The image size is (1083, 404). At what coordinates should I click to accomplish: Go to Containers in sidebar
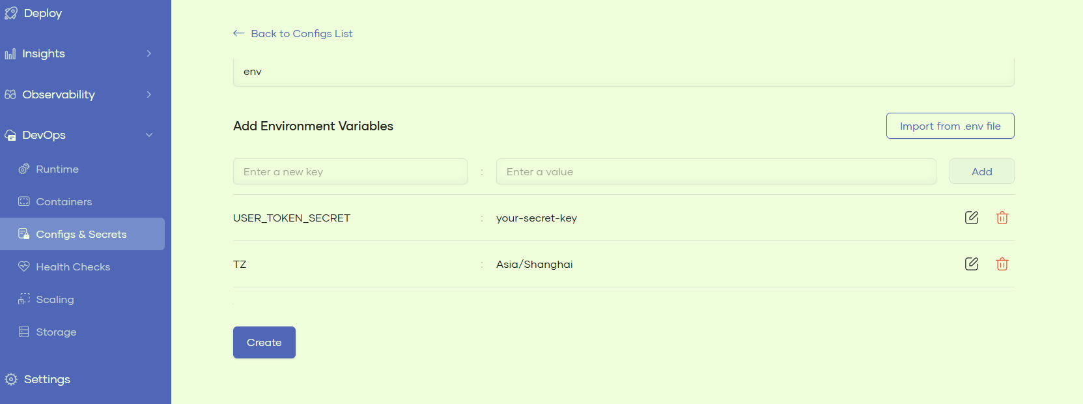point(64,202)
